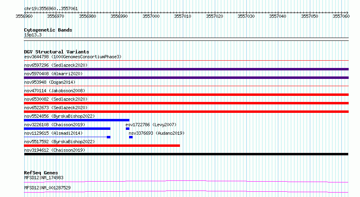Screen dimensions: 360x197
Task: Click the nsv470114 (Jakobsson2008) label
Action: click(55, 91)
